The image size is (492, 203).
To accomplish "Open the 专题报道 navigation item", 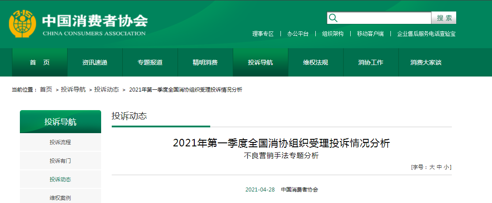I will pos(150,62).
